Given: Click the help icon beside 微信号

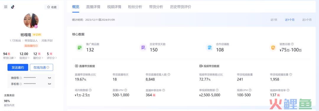Looking at the screenshot, I should click(x=21, y=78).
